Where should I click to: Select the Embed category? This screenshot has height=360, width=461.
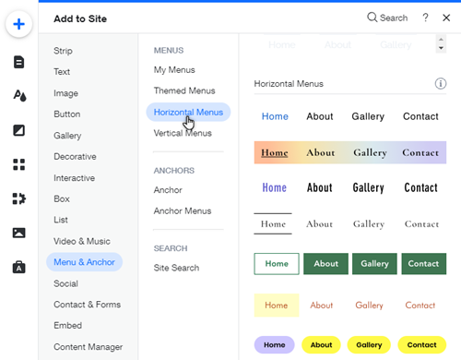coord(67,325)
